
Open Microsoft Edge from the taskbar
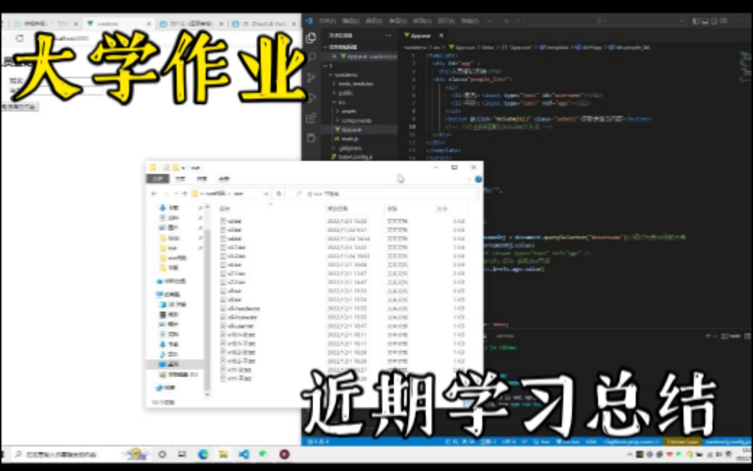[203, 454]
